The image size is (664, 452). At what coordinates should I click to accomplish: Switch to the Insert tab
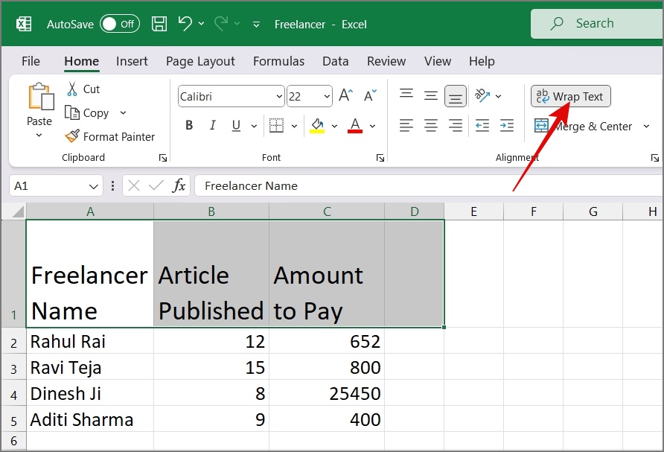click(132, 61)
